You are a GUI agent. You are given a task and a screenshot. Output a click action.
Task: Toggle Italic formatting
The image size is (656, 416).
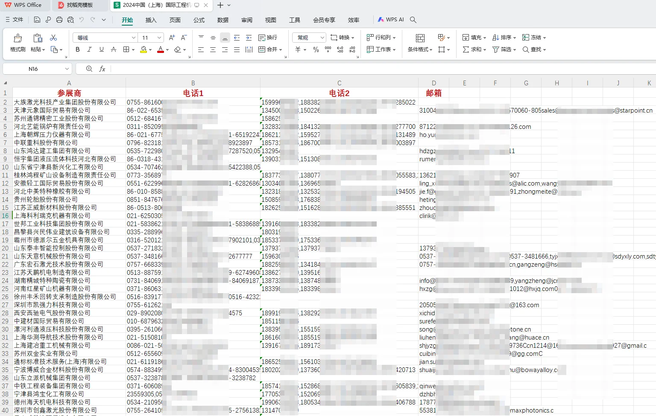coord(89,49)
